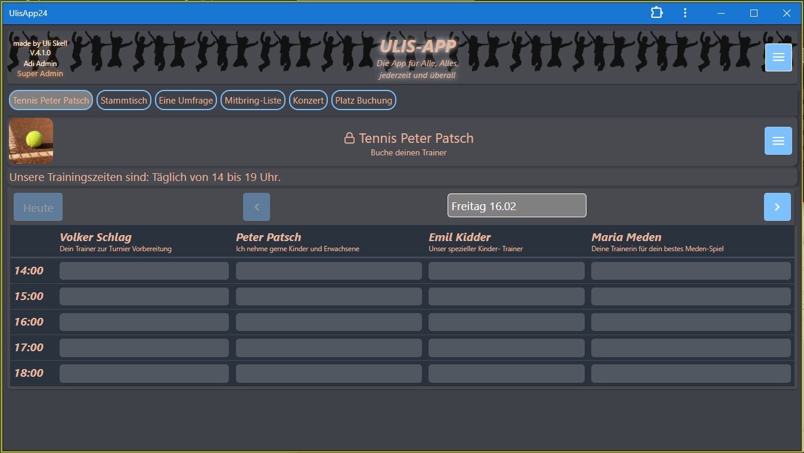Choose Maria Meden's 18:00 slot
Viewport: 804px width, 453px height.
(690, 373)
